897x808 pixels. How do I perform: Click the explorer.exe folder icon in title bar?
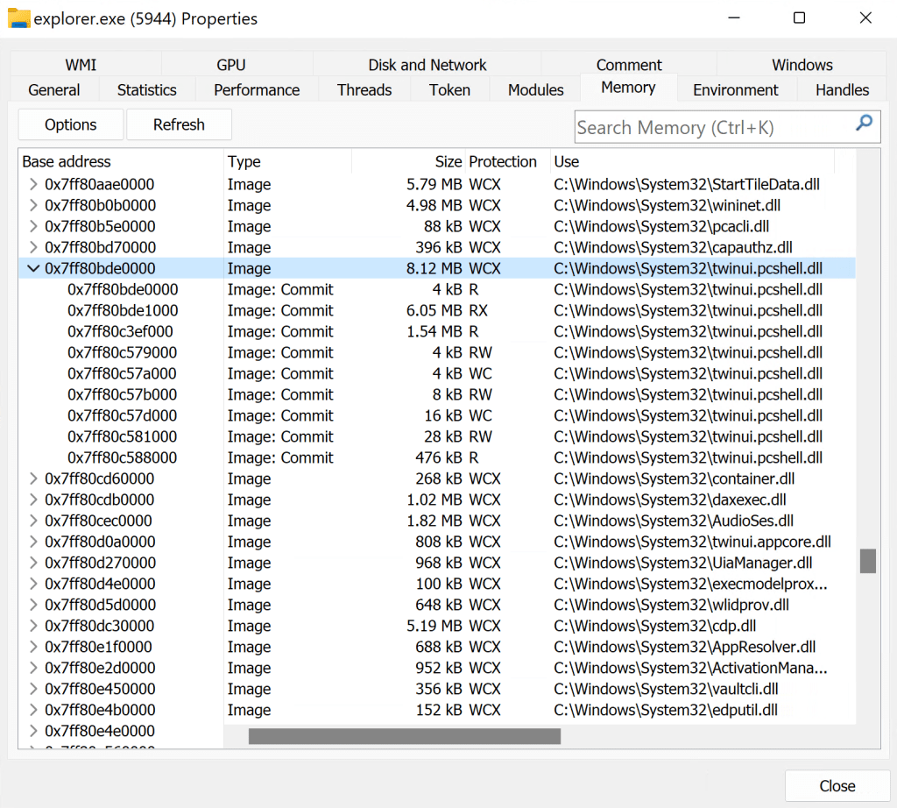click(x=18, y=18)
